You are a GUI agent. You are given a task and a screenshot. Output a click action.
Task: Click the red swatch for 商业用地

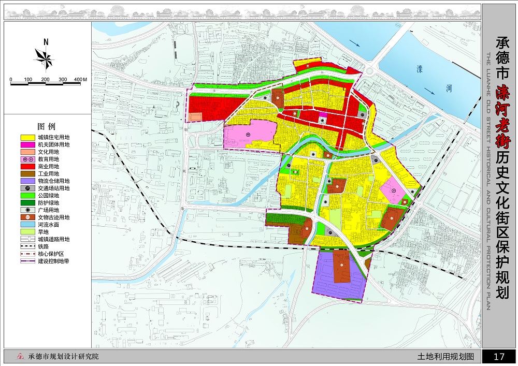pos(28,166)
